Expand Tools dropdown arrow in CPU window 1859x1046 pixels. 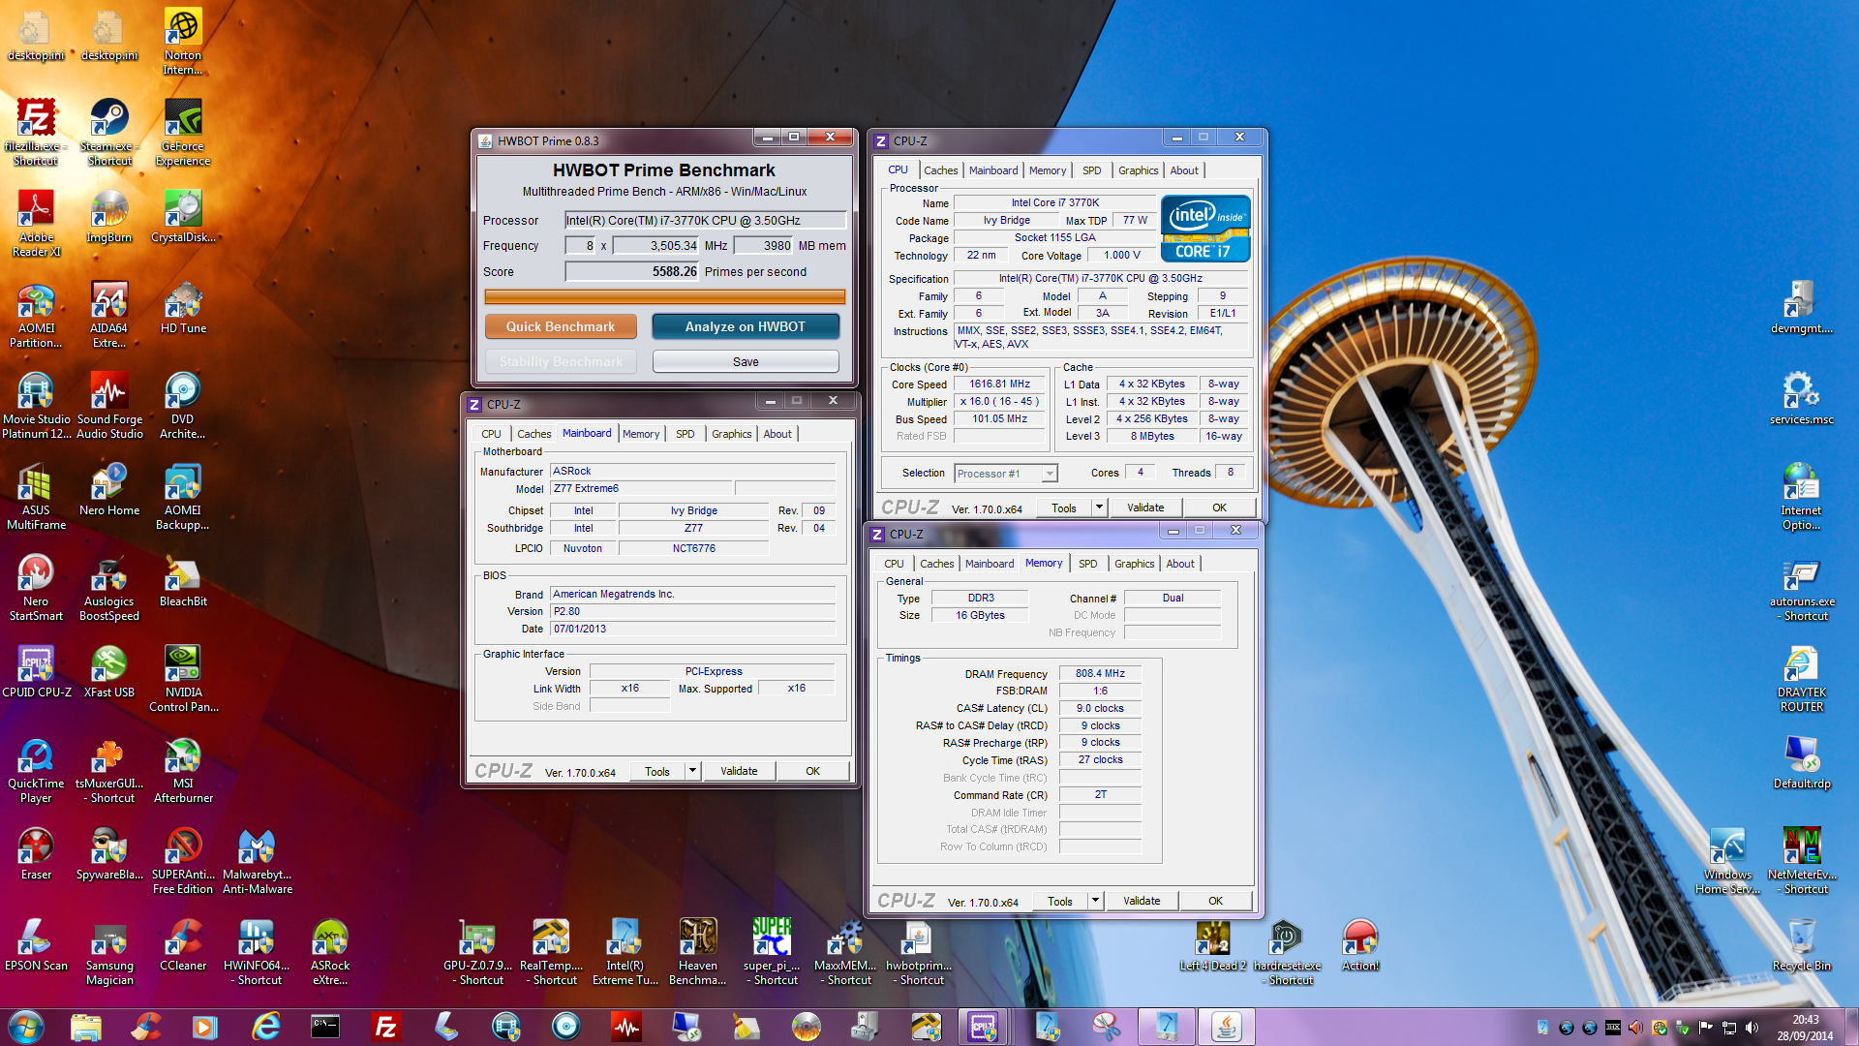pos(1099,508)
